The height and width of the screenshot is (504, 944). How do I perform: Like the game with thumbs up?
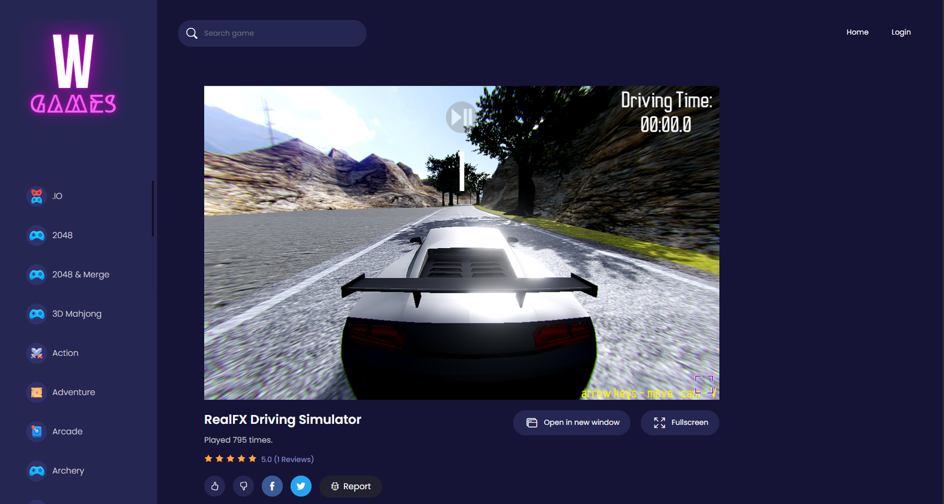[215, 486]
